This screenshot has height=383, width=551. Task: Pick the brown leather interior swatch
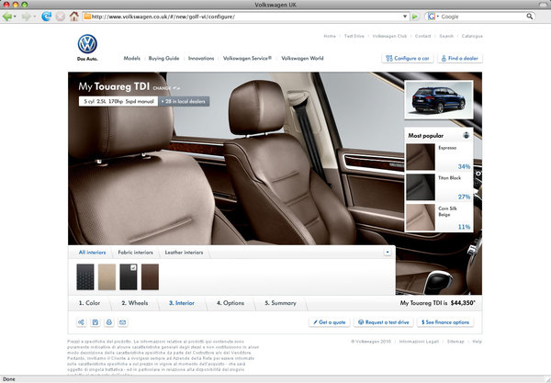(x=150, y=276)
